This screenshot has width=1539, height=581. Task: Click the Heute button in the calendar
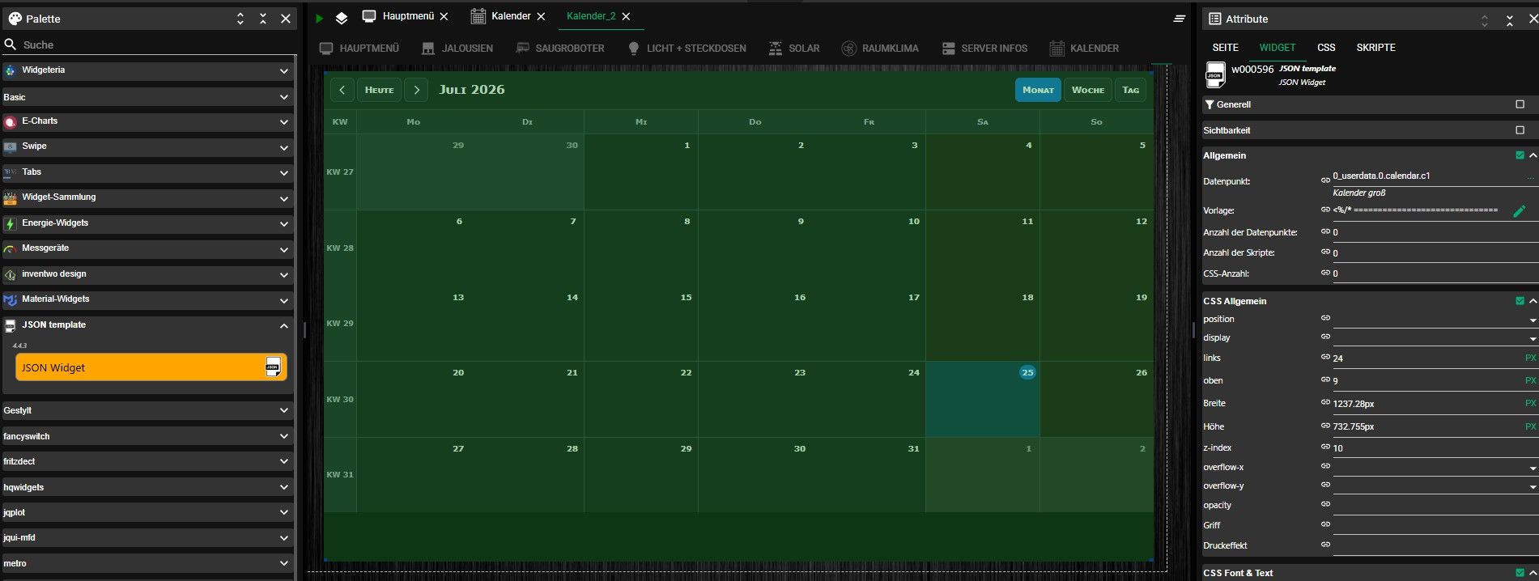tap(379, 90)
